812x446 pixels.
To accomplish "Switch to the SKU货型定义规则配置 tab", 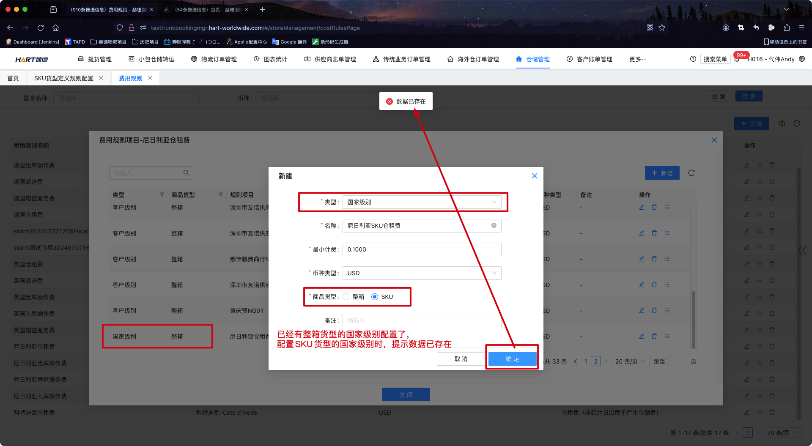I will (x=63, y=78).
